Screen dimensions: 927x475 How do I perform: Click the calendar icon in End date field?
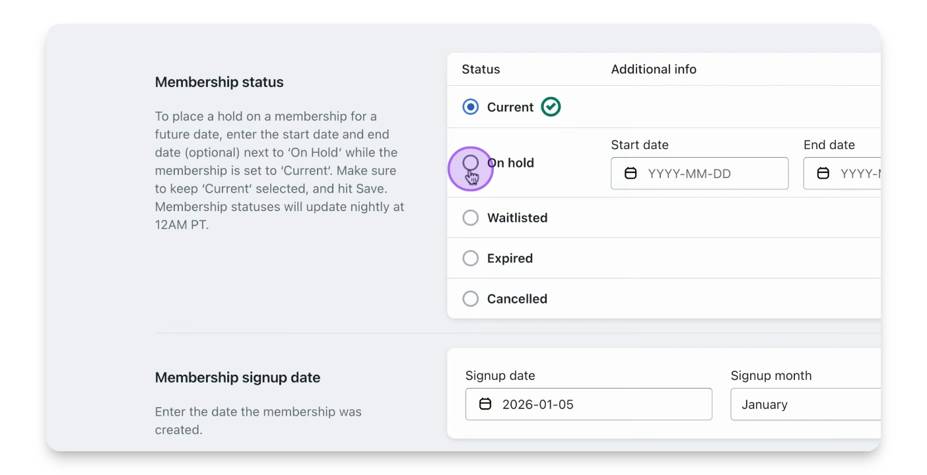click(823, 174)
